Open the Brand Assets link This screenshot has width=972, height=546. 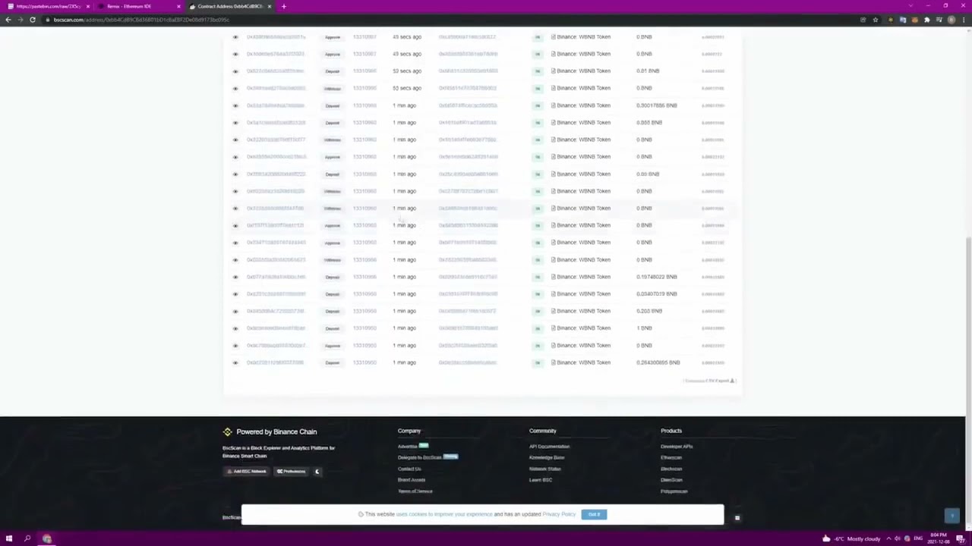point(412,480)
